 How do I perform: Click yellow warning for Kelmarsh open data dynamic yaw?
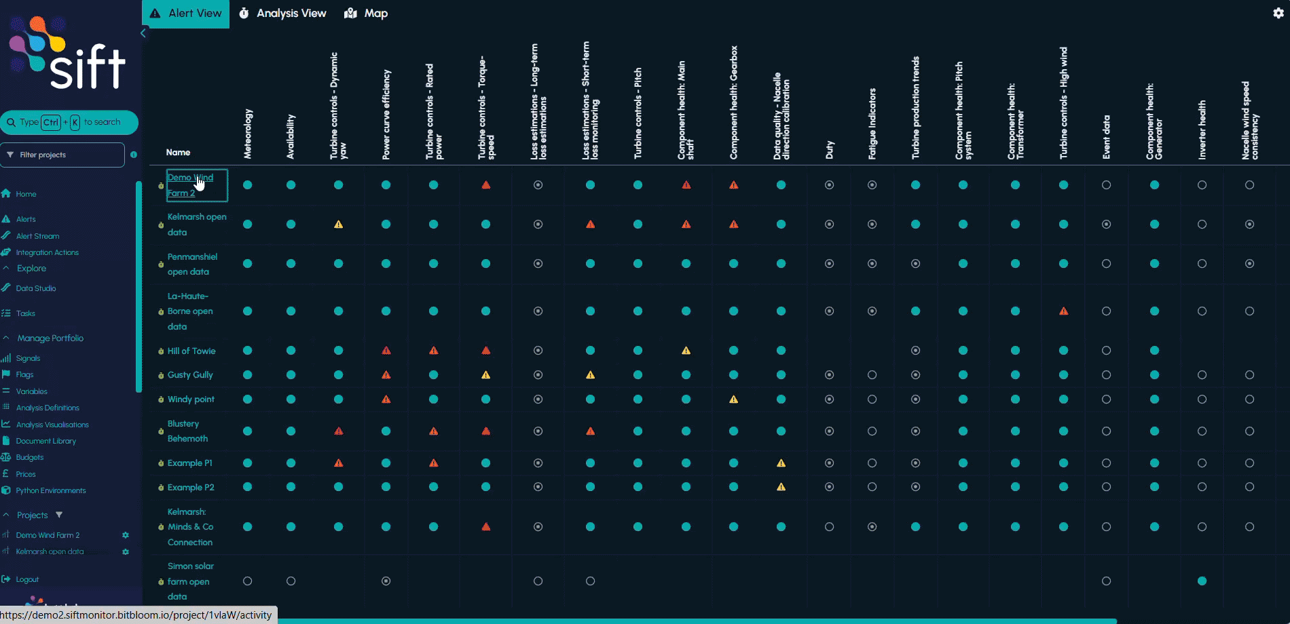click(338, 225)
